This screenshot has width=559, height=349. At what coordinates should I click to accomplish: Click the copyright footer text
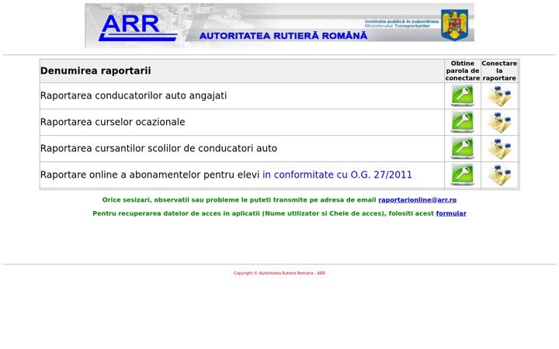coord(279,273)
